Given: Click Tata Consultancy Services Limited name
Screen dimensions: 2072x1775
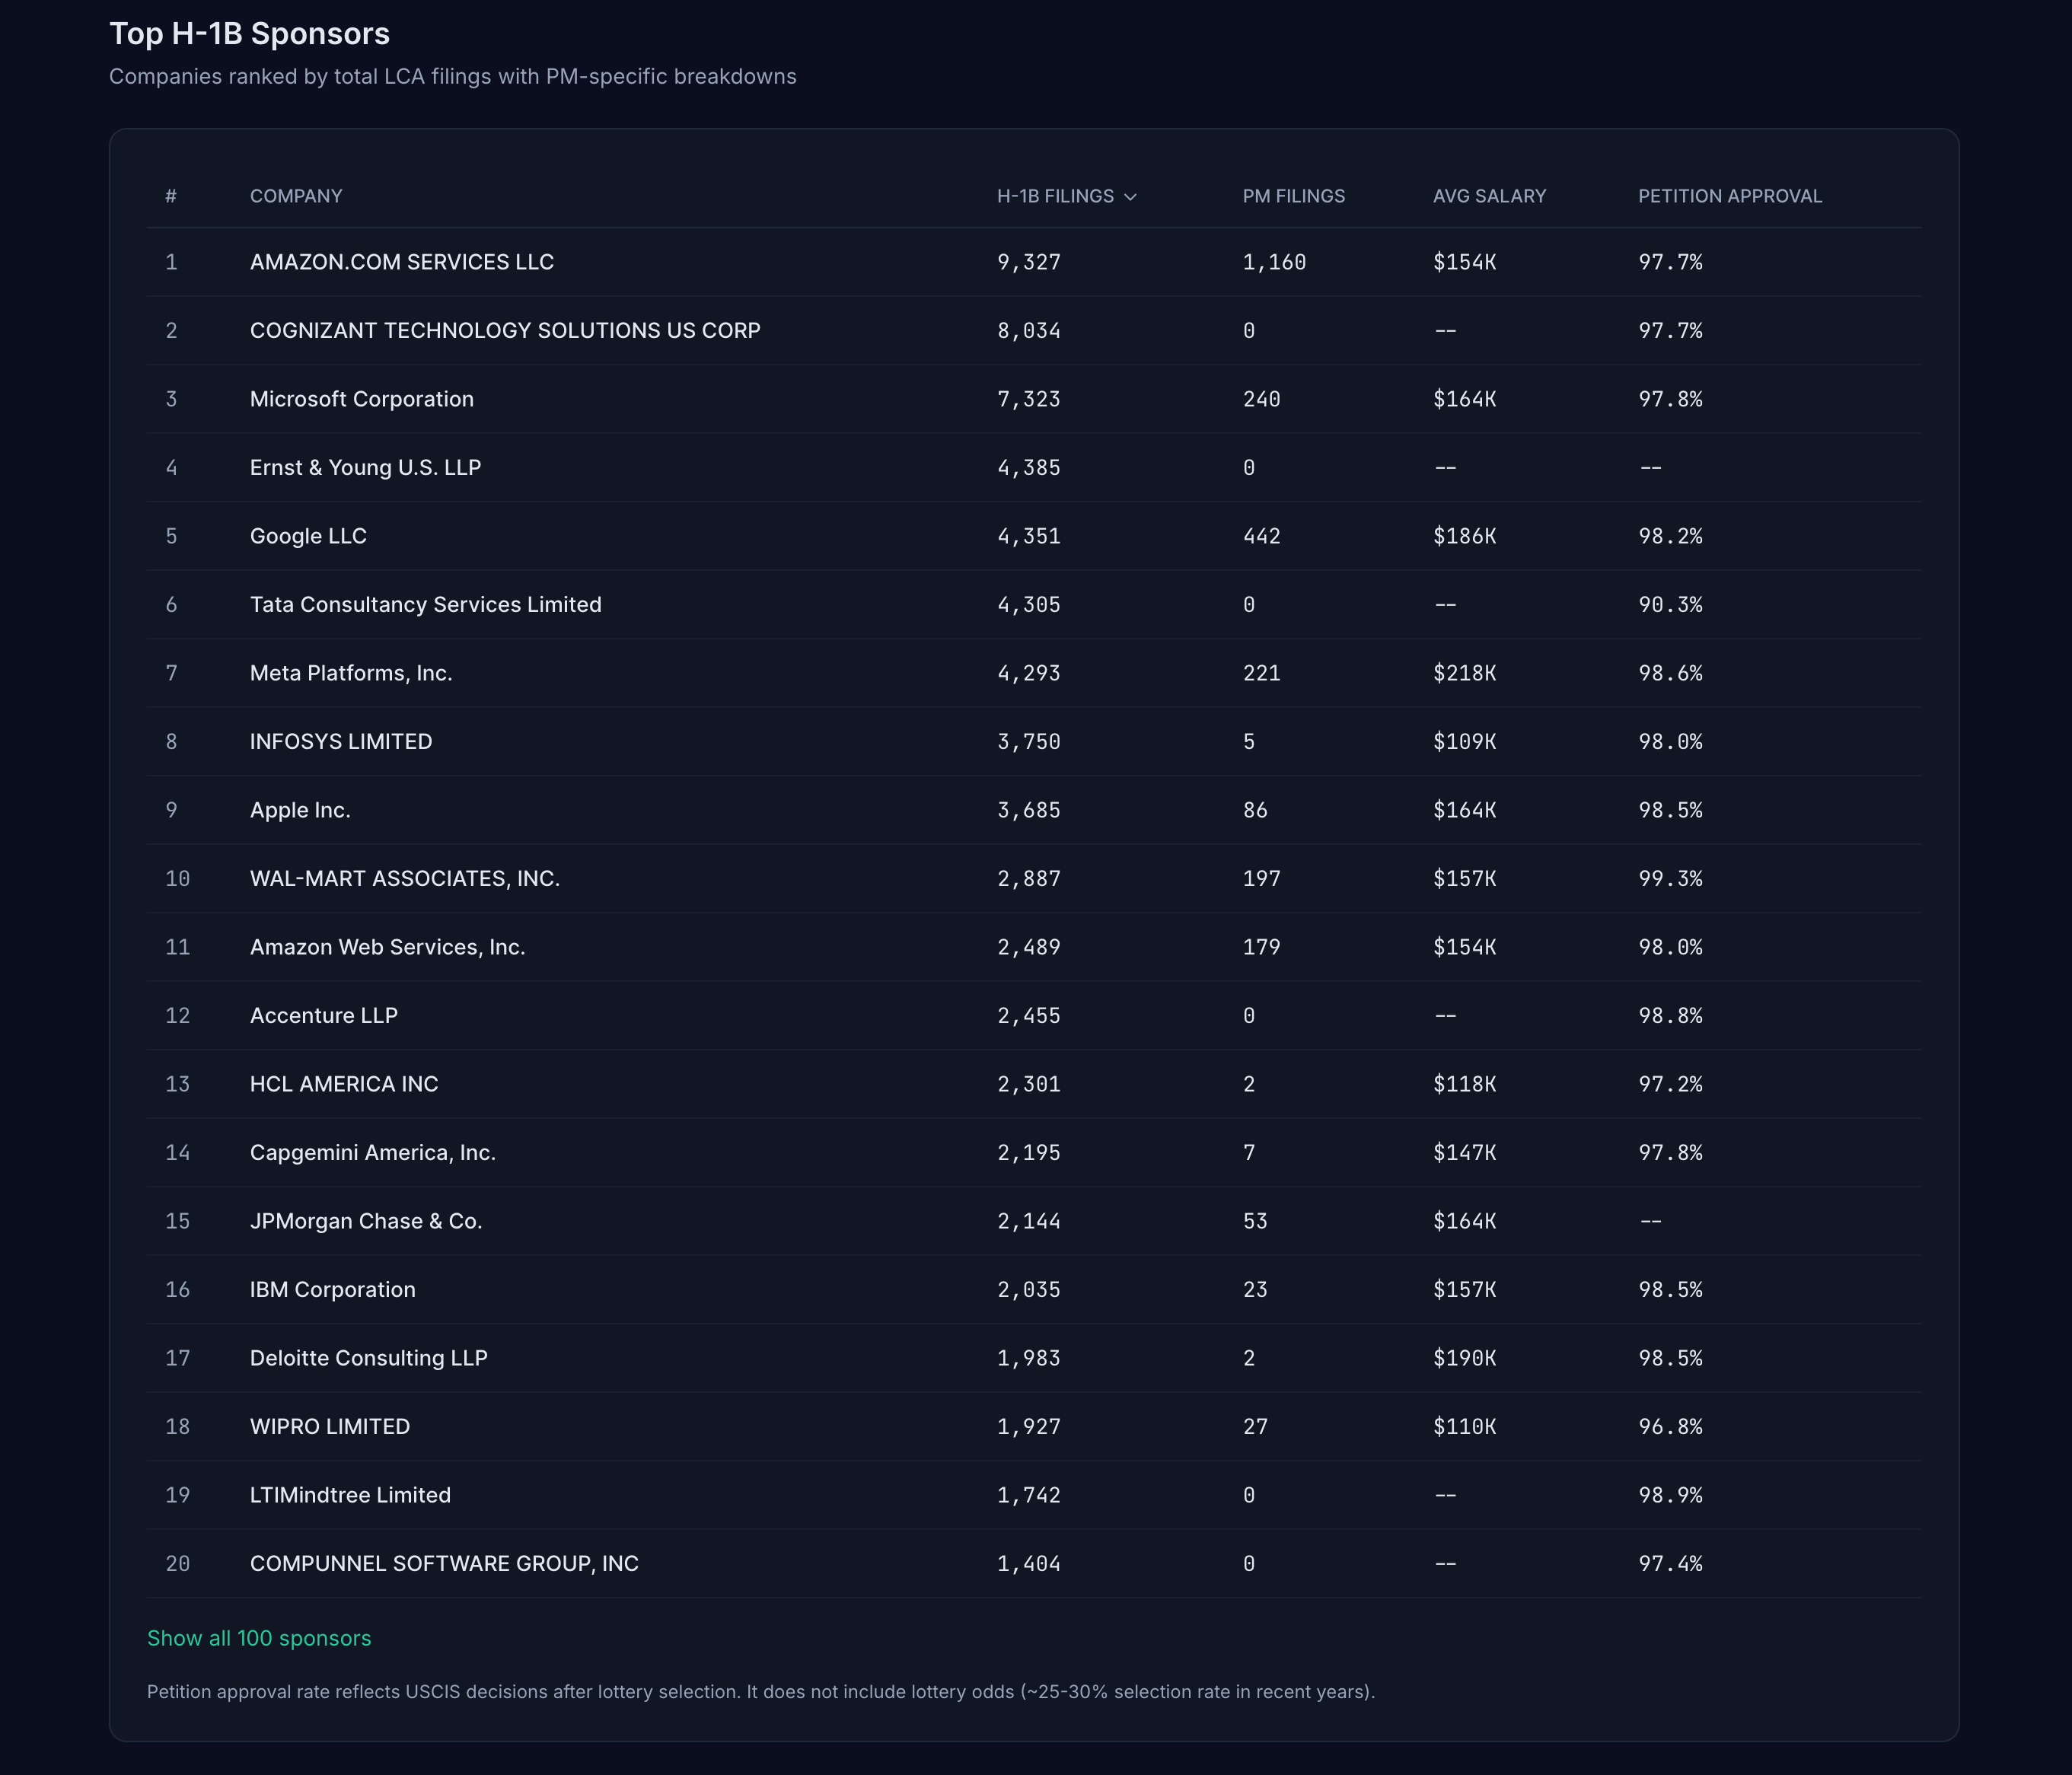Looking at the screenshot, I should point(425,605).
